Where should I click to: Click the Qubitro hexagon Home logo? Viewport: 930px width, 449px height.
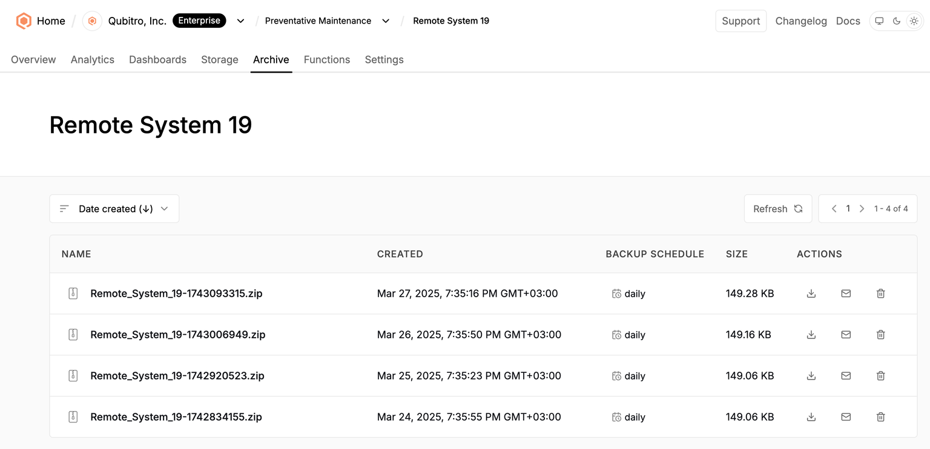click(x=24, y=21)
